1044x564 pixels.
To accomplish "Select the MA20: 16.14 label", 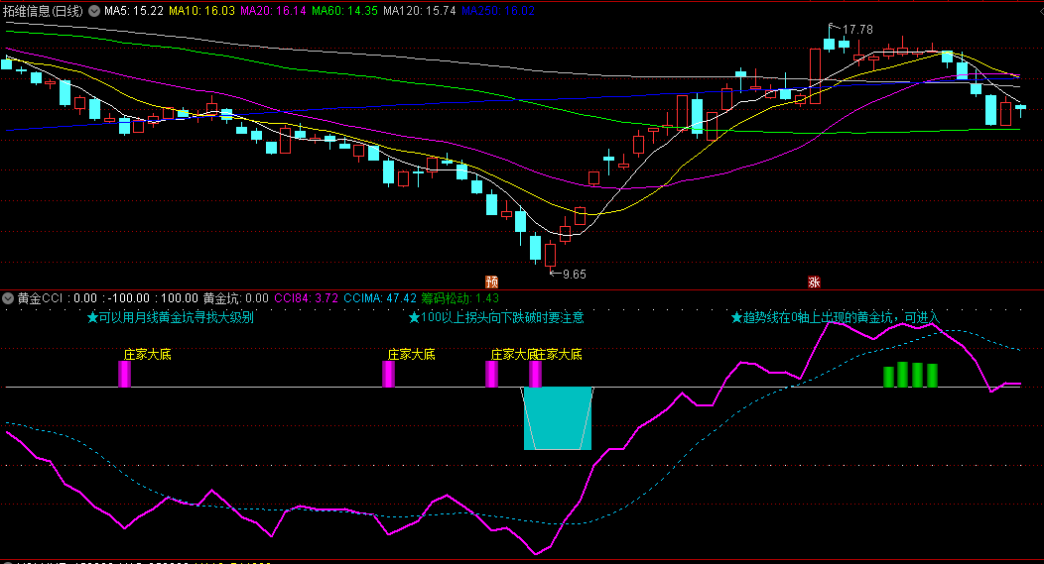I will (273, 11).
